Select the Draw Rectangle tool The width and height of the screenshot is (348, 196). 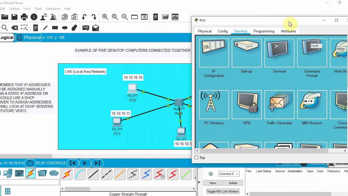(x=55, y=28)
